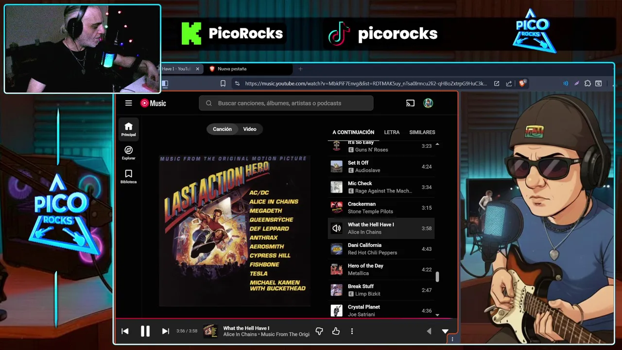622x350 pixels.
Task: Open the YouTube Music hamburger menu
Action: coord(128,103)
